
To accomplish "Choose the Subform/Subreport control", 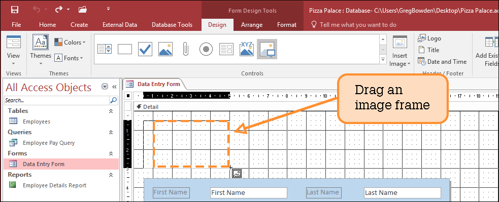I will tap(226, 49).
